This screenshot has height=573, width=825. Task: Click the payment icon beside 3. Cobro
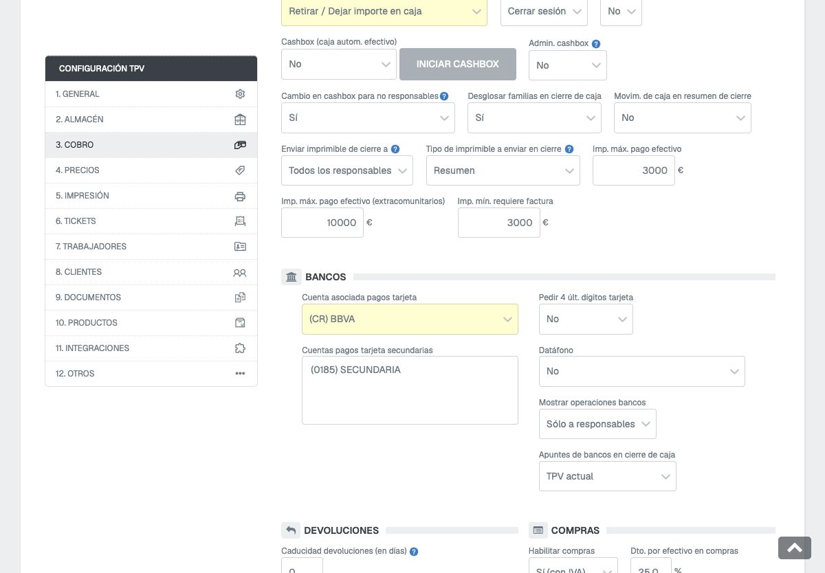(240, 145)
